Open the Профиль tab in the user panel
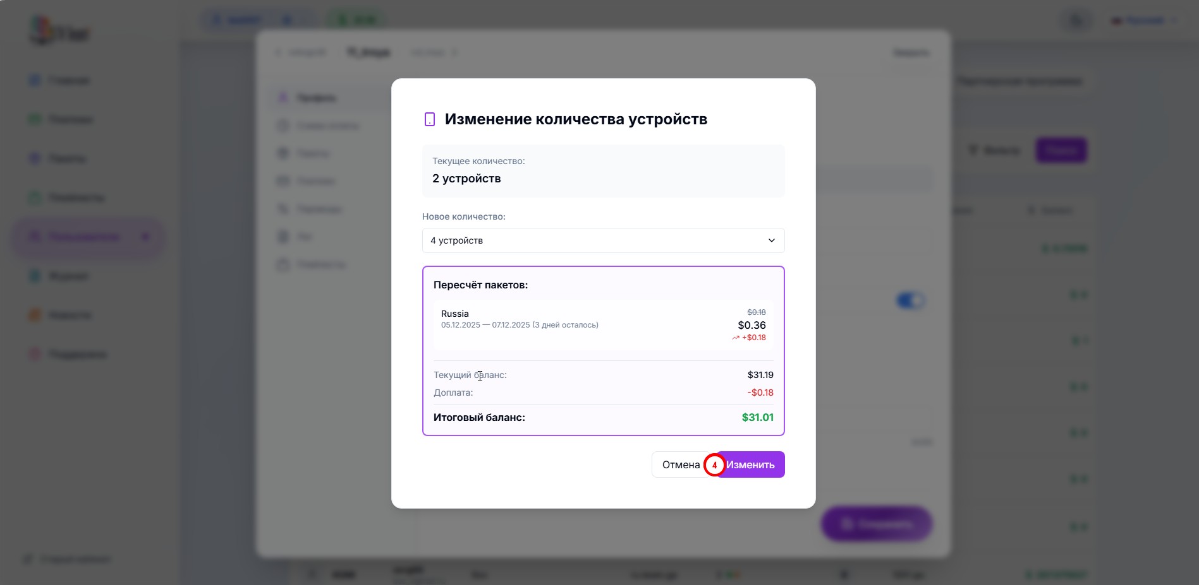The height and width of the screenshot is (585, 1199). [x=316, y=98]
